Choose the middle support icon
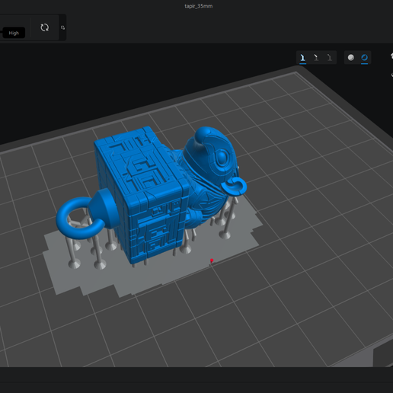The width and height of the screenshot is (393, 393). [316, 58]
